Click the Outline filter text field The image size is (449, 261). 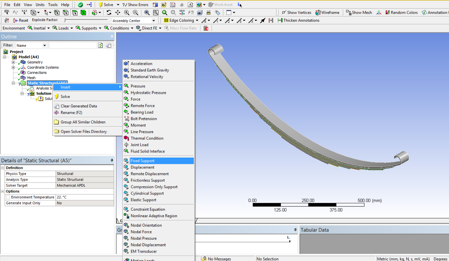(x=73, y=45)
